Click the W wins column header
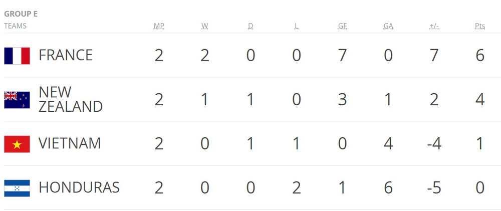The image size is (501, 211). point(204,26)
